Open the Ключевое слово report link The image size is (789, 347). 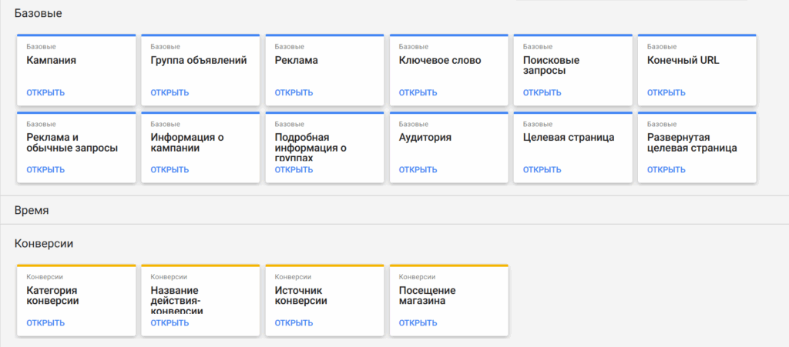pyautogui.click(x=418, y=93)
